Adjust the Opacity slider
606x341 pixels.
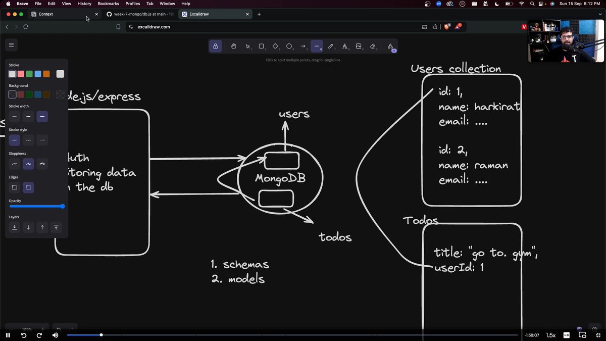[37, 206]
